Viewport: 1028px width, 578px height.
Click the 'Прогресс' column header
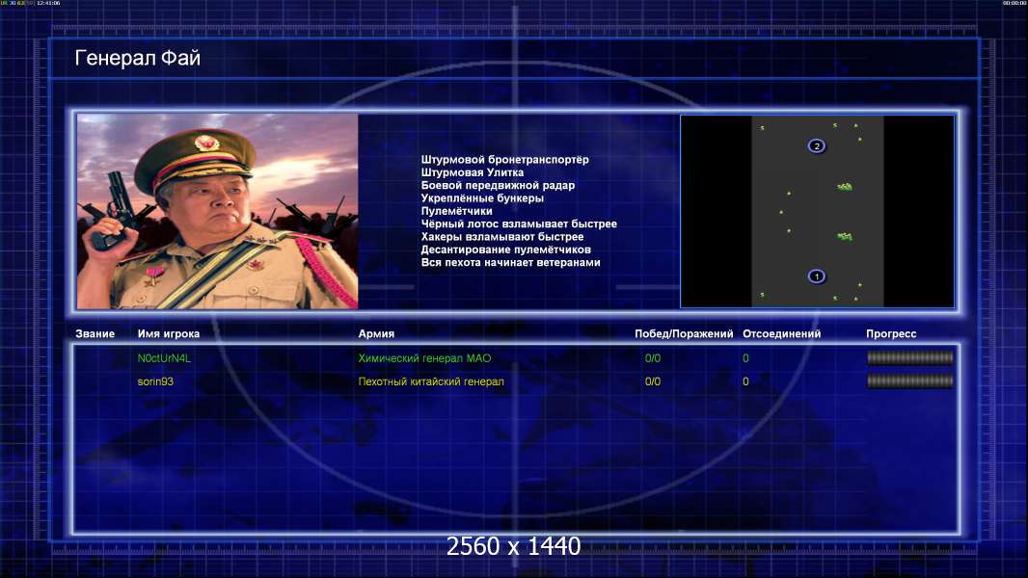coord(891,334)
